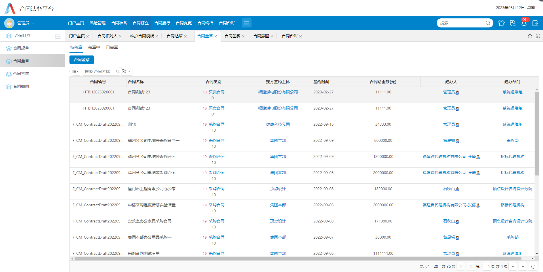Viewport: 543px width, 272px height.
Task: Click the platform logo icon
Action: [x=10, y=8]
